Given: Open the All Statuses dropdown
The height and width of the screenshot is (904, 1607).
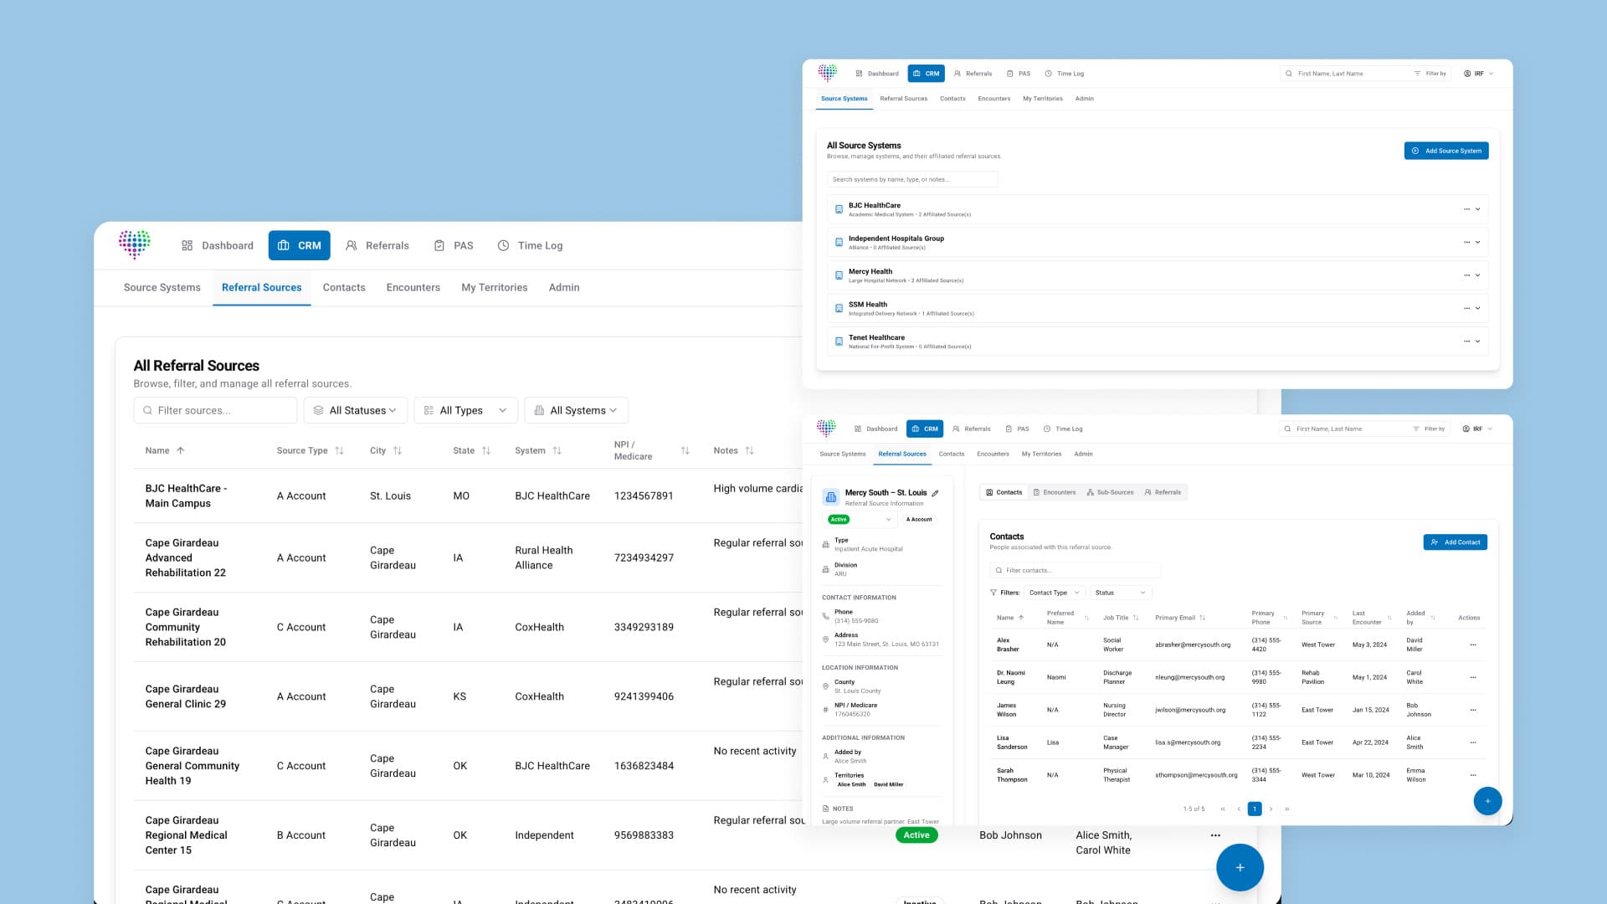Looking at the screenshot, I should tap(356, 410).
